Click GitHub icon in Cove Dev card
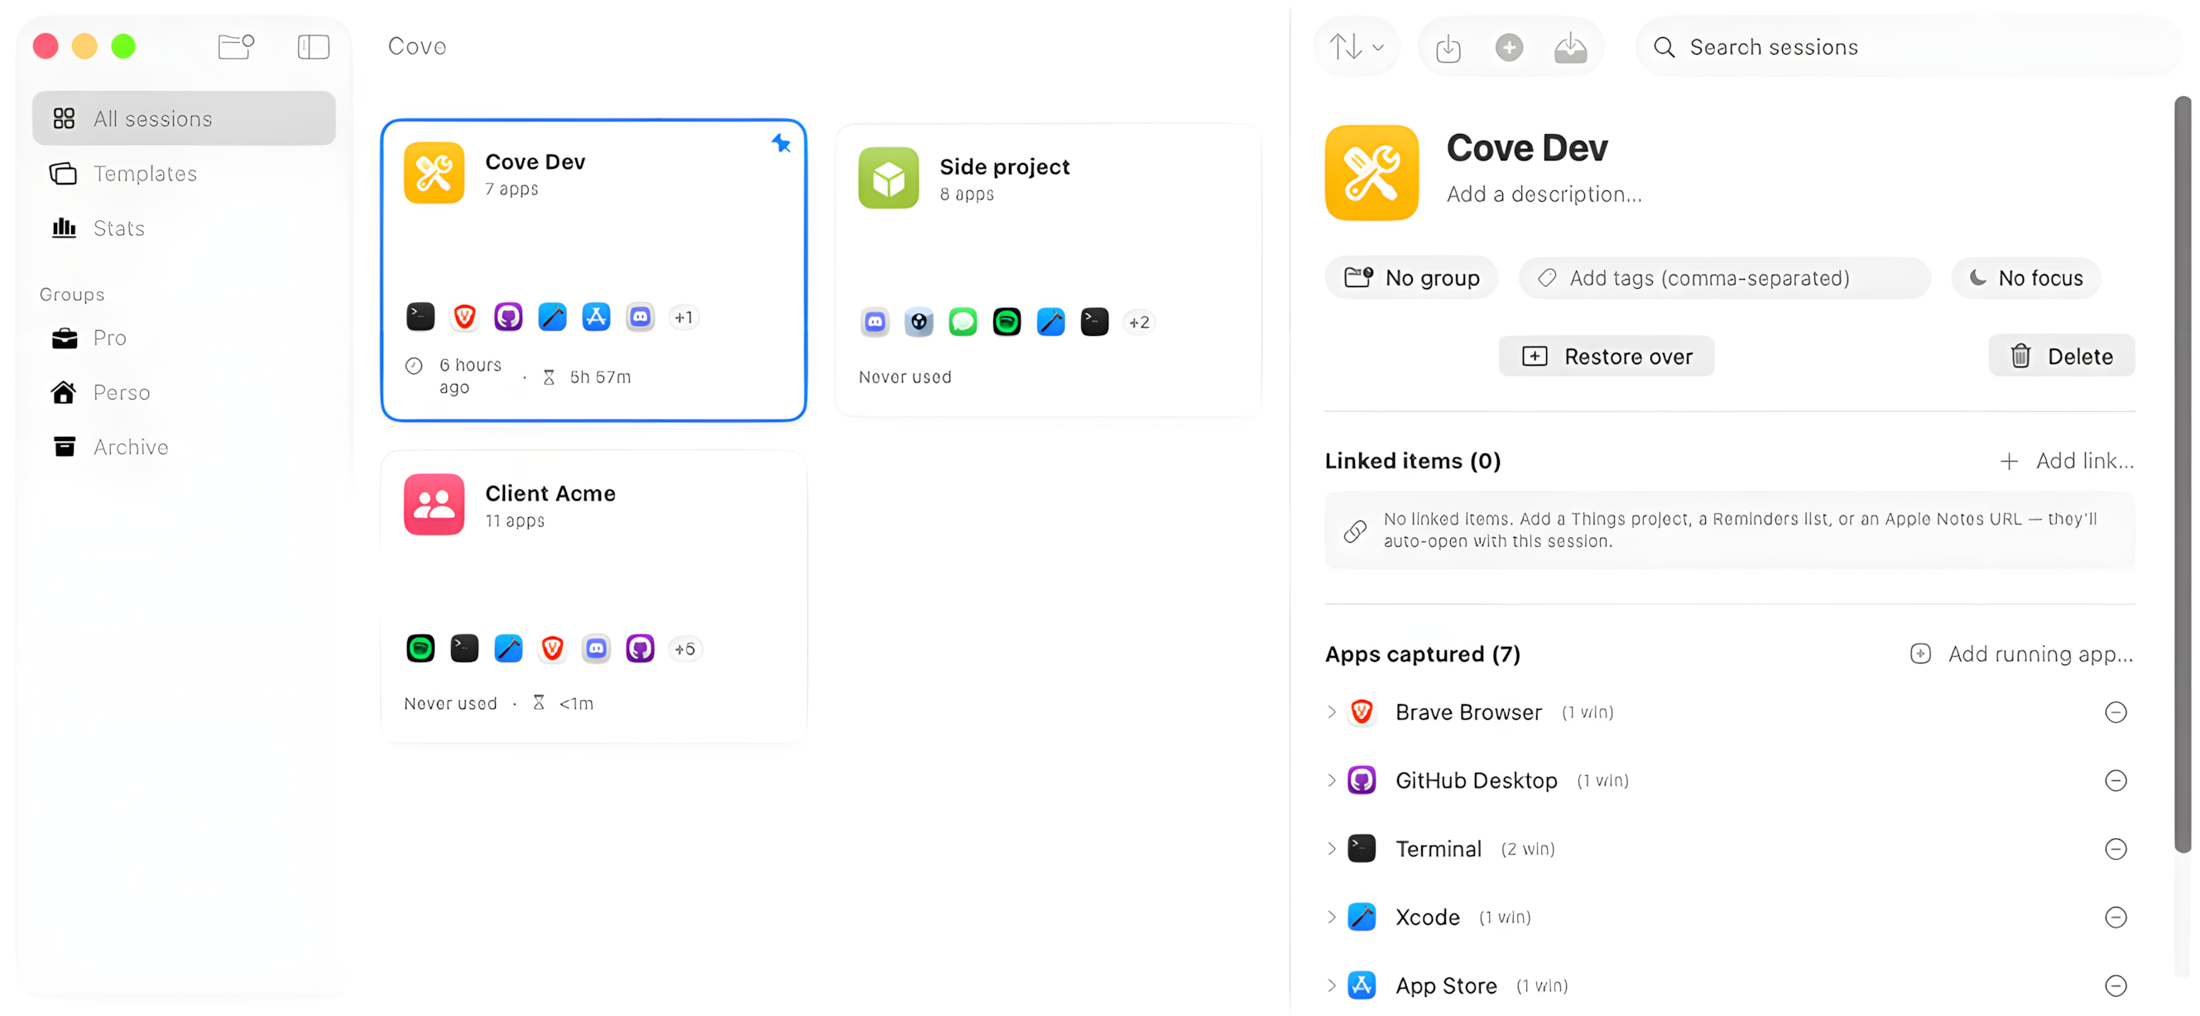 point(508,317)
